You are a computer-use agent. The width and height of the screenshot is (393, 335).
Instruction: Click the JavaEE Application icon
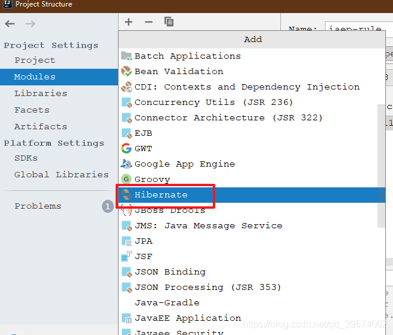pos(126,318)
